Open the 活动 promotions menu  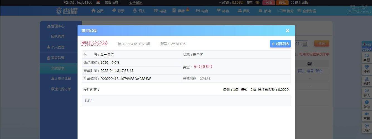(265, 11)
